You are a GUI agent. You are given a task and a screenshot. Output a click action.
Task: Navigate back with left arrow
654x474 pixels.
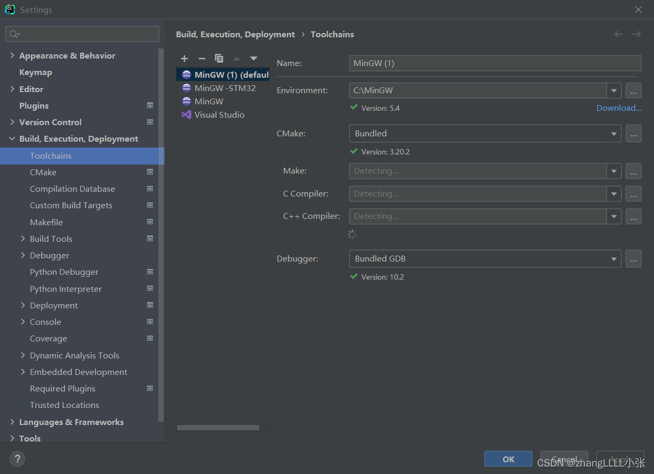click(x=618, y=34)
